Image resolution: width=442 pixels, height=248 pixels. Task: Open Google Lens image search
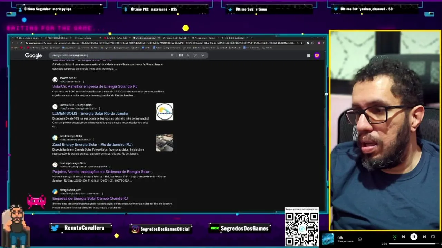point(195,55)
